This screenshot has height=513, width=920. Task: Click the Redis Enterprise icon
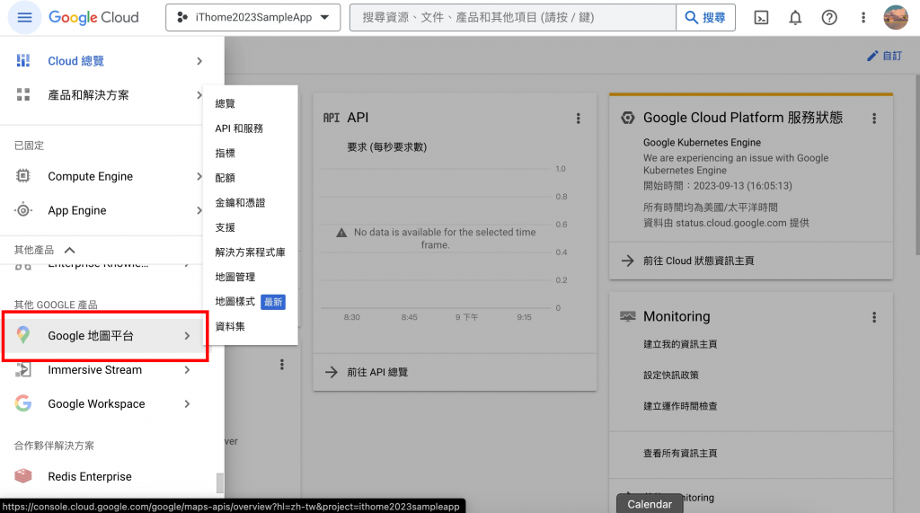(x=22, y=476)
